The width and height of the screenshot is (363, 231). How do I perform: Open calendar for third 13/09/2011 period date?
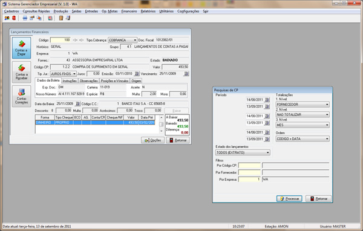click(x=267, y=139)
